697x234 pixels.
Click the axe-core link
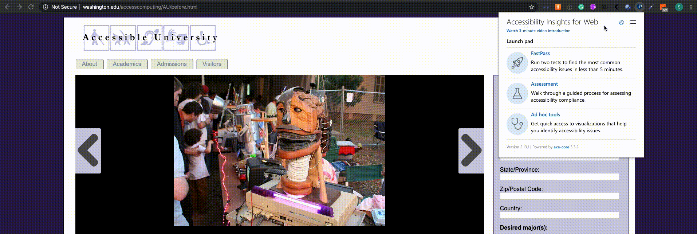point(561,147)
